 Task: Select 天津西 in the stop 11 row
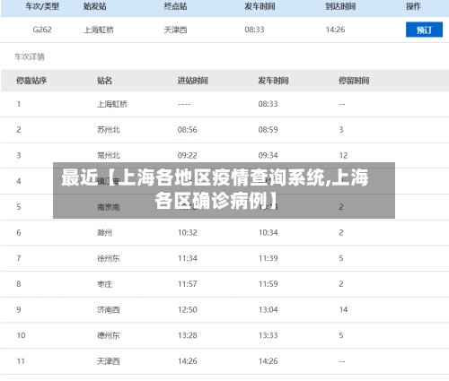[x=109, y=361]
